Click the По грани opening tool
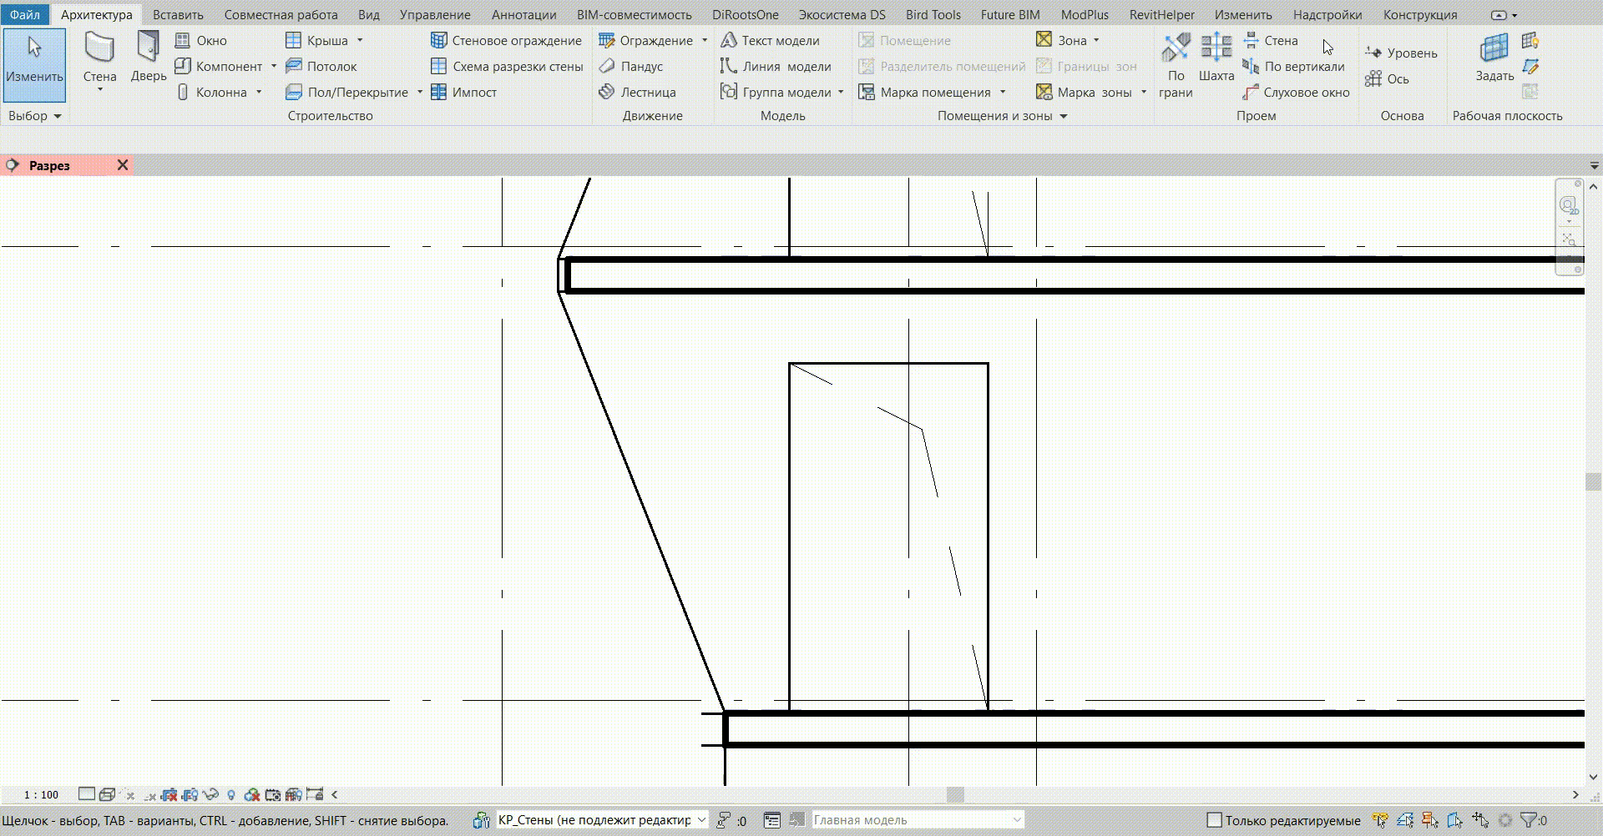Viewport: 1603px width, 836px height. point(1176,65)
